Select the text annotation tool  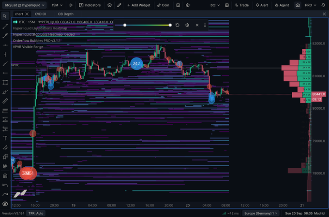click(5, 138)
